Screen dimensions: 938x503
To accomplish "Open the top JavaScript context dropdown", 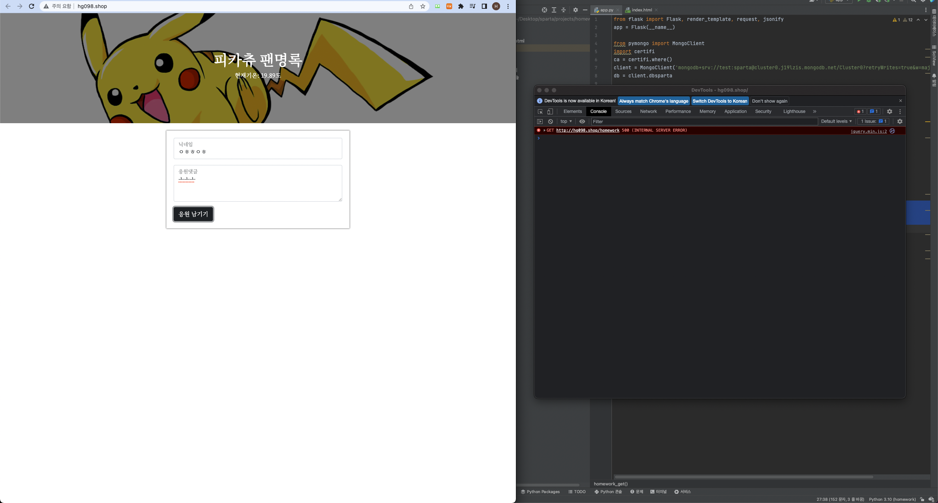I will tap(566, 121).
